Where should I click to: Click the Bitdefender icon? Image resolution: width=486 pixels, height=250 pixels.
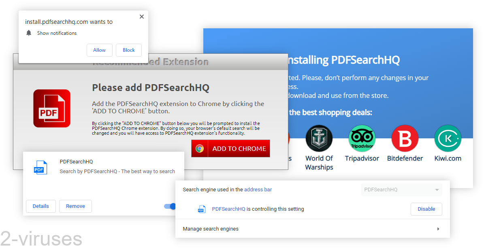coord(405,138)
